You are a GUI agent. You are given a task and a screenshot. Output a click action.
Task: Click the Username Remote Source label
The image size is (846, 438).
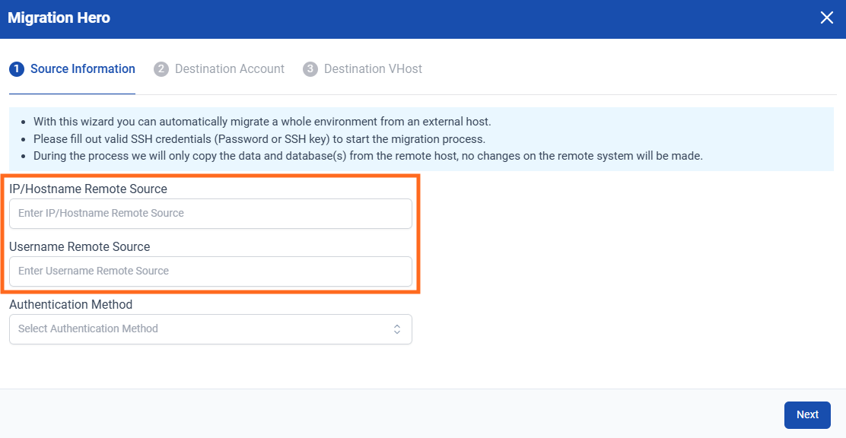pos(80,246)
